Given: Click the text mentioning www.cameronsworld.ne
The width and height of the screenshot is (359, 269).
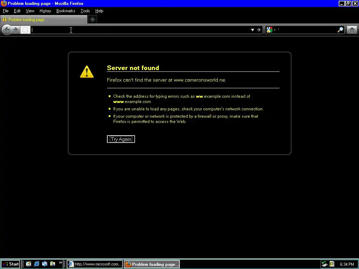Looking at the screenshot, I should pos(167,80).
